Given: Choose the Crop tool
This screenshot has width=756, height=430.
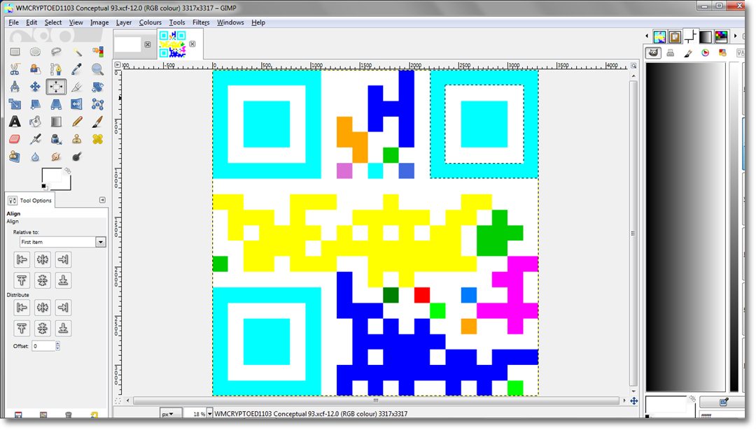Looking at the screenshot, I should click(77, 87).
